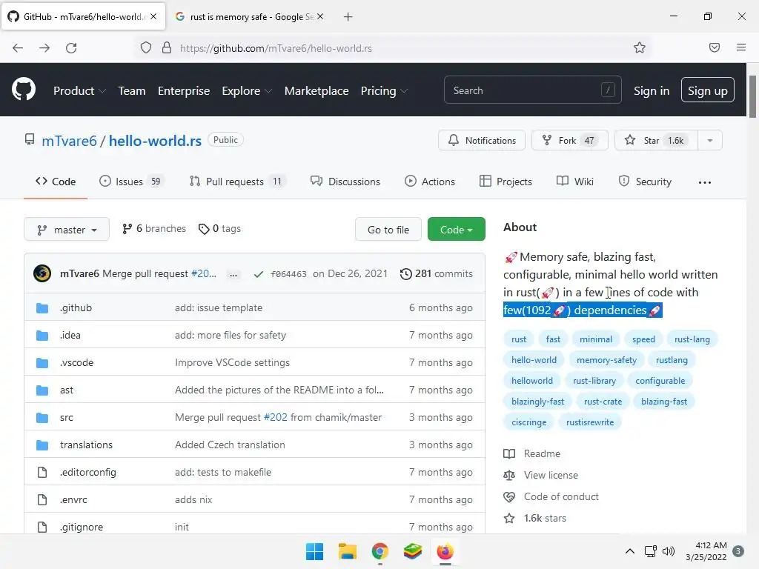Viewport: 759px width, 569px height.
Task: Click the volume speaker tray icon
Action: (669, 551)
